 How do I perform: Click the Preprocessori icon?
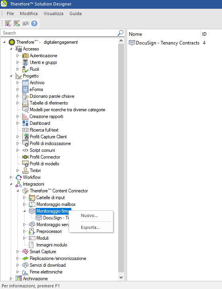(x=32, y=231)
